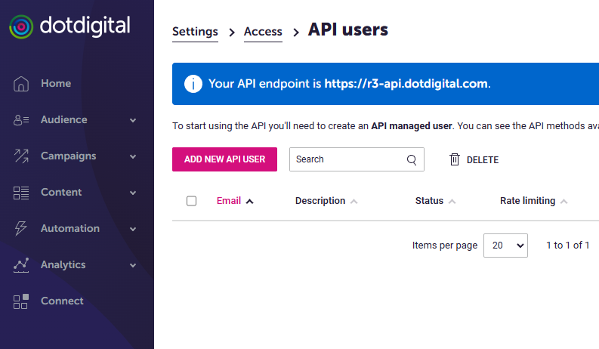
Task: Click the Connect squares icon
Action: point(21,301)
